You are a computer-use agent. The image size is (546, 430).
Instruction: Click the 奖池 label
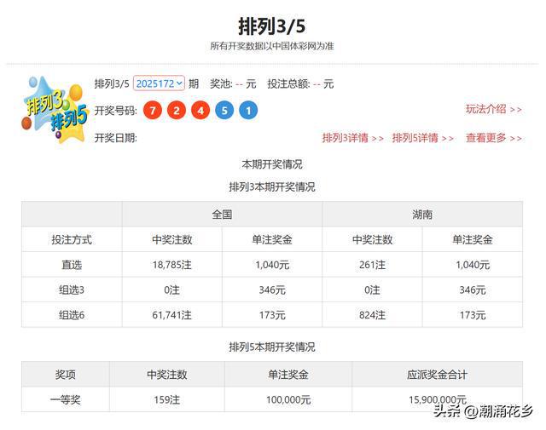point(221,83)
